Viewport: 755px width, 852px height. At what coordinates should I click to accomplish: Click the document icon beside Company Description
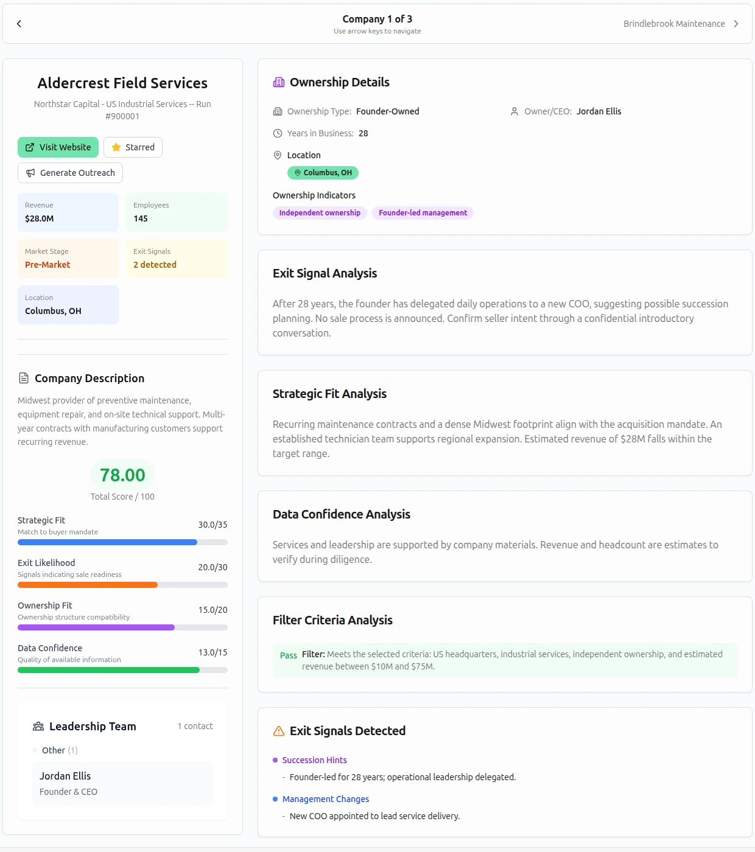click(24, 378)
